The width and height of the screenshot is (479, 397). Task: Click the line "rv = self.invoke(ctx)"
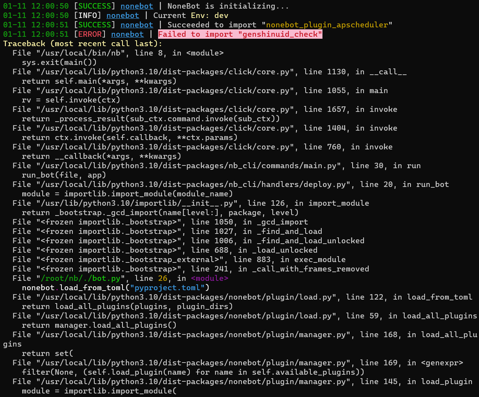[71, 100]
